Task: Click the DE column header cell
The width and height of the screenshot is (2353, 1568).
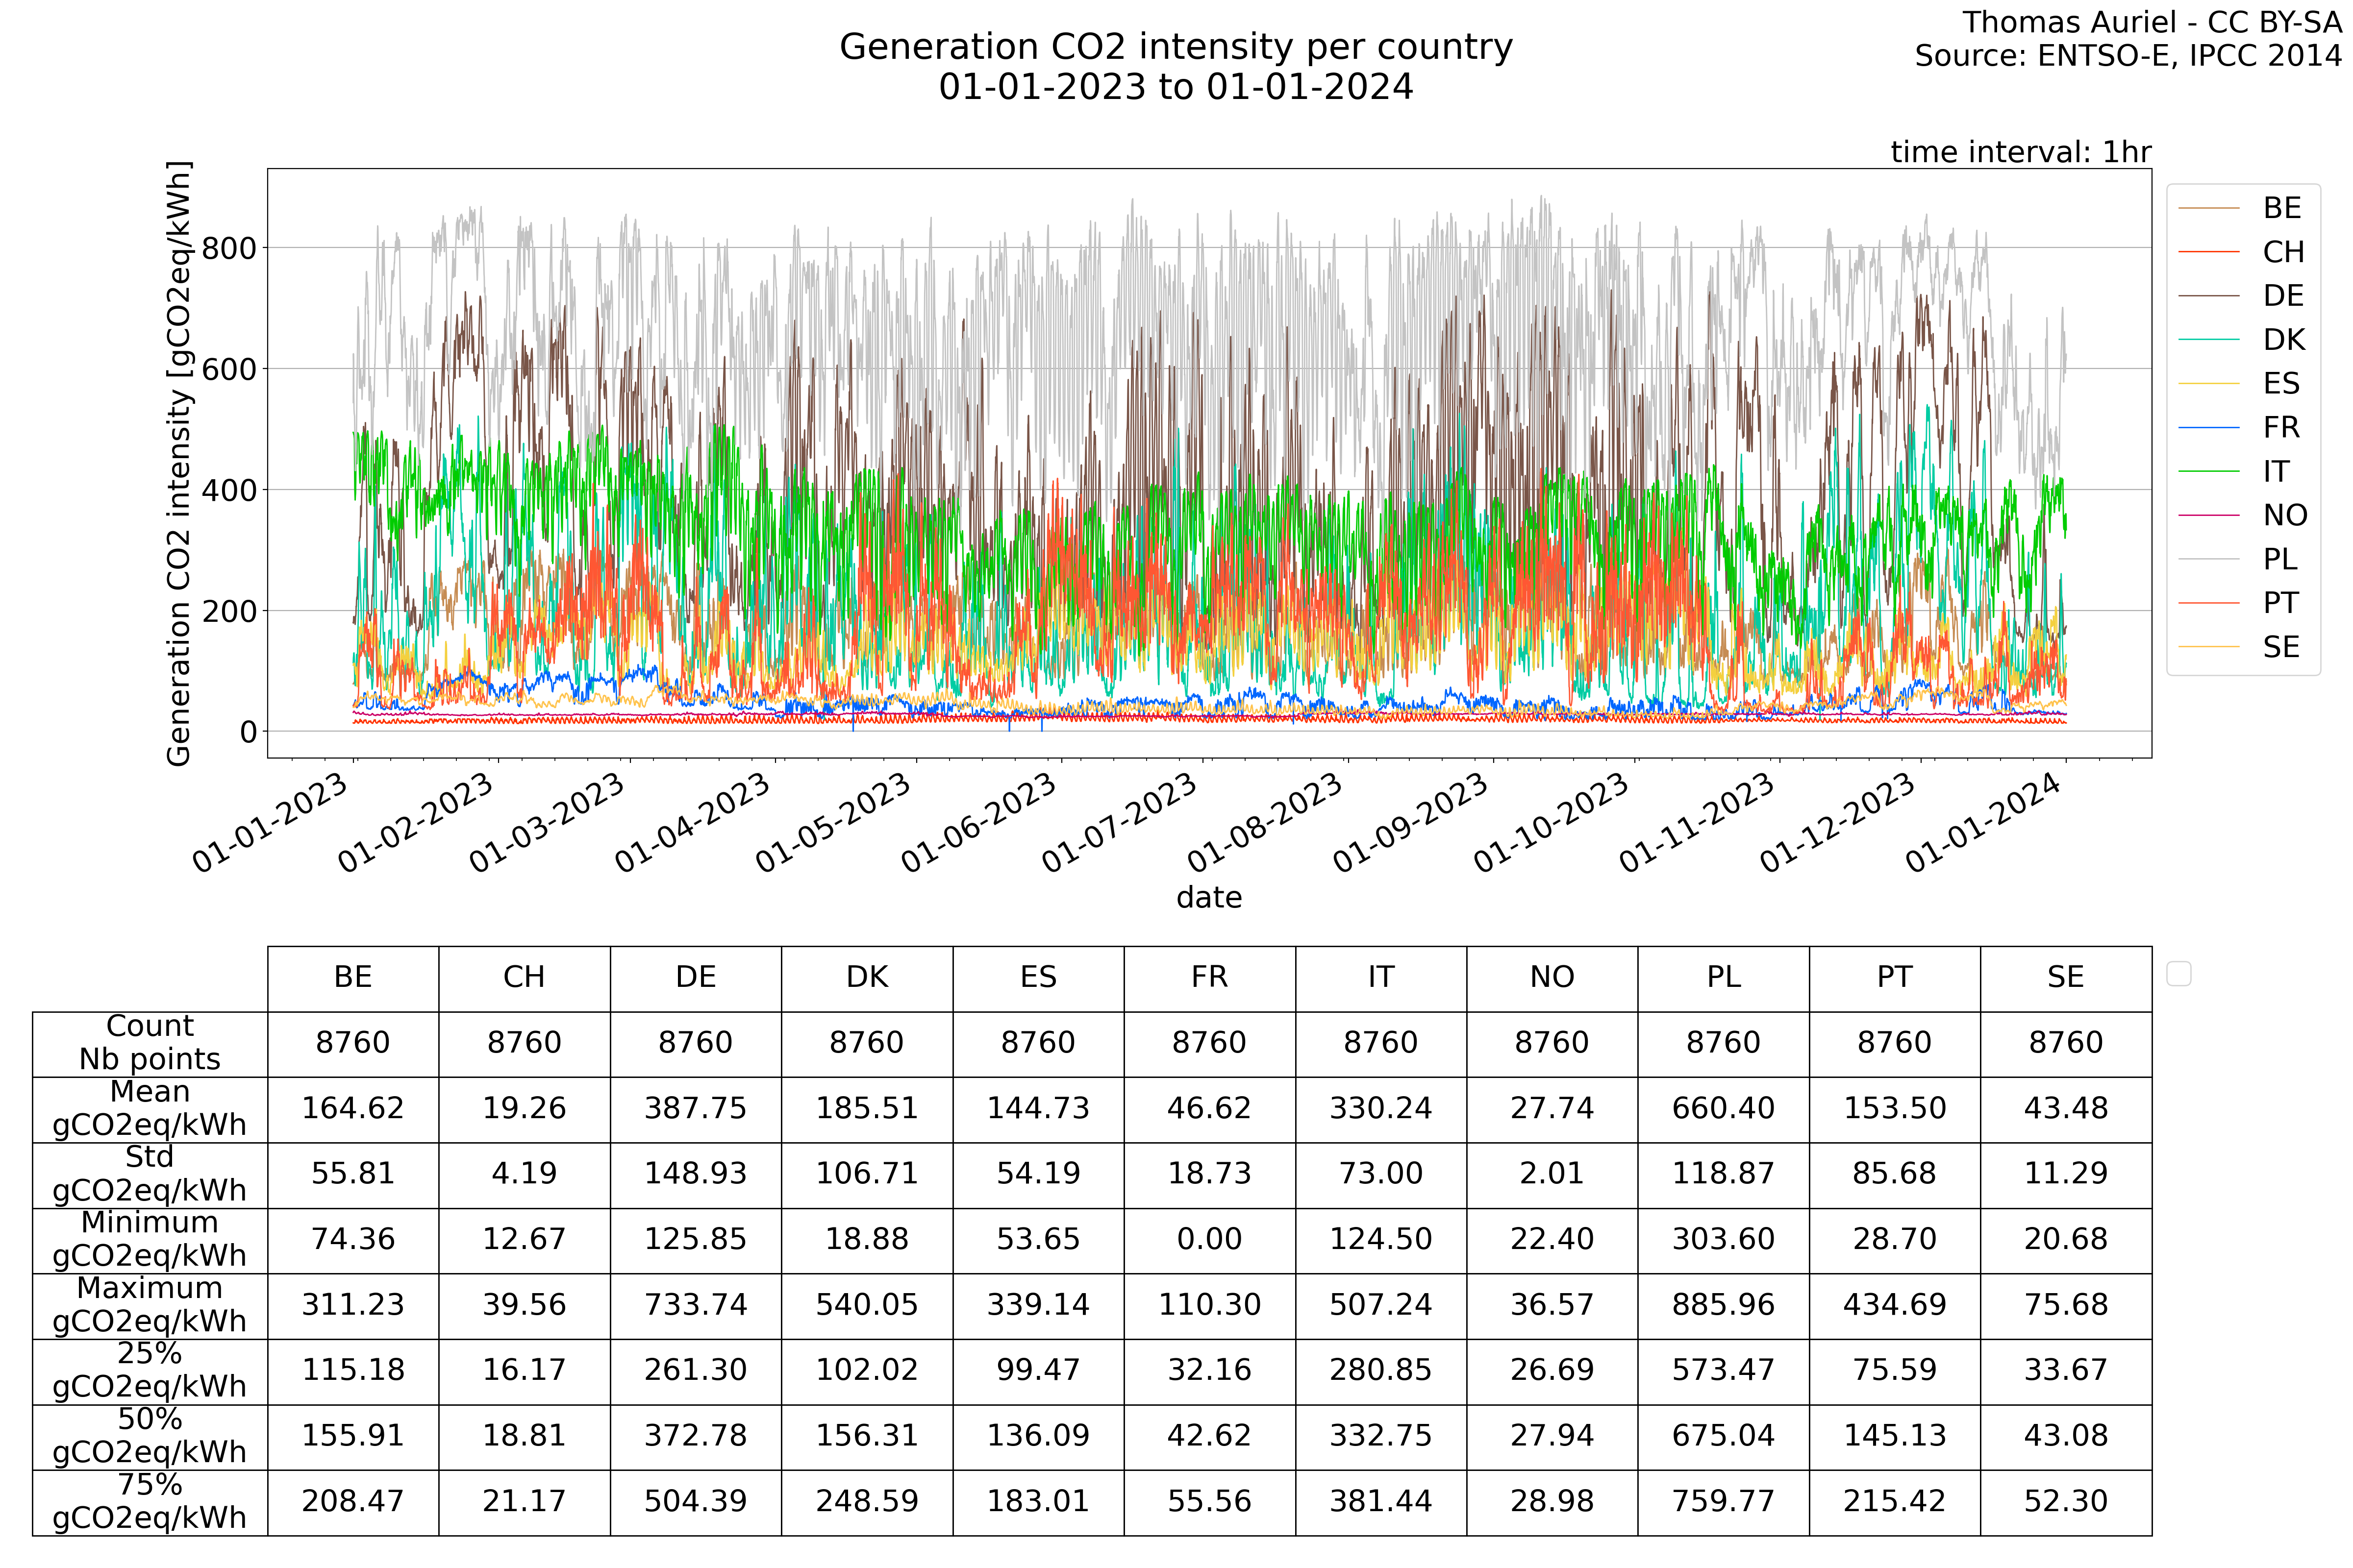Action: (695, 977)
